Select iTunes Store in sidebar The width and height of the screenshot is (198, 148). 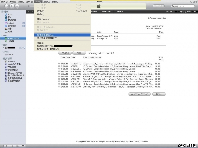coord(13,38)
